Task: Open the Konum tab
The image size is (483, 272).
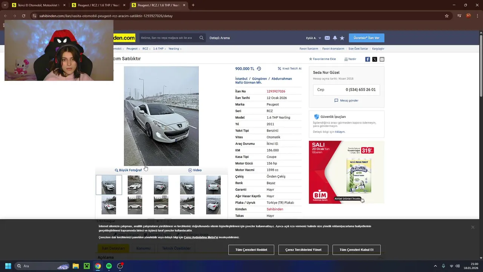Action: coord(143,248)
